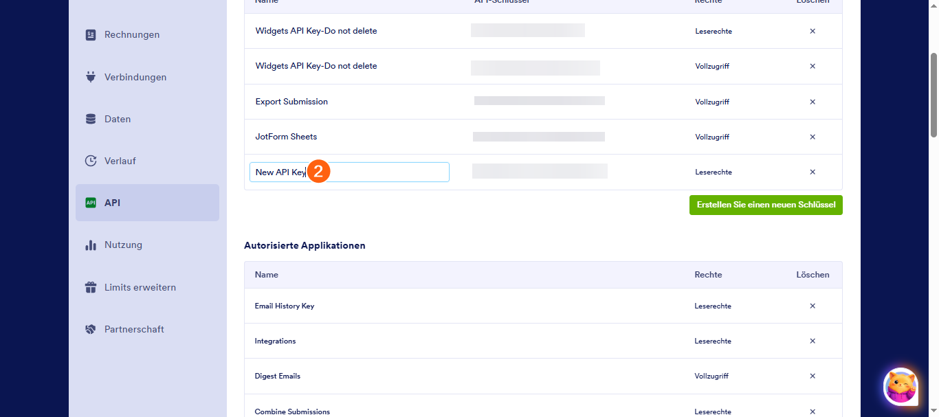Click the blurred Export Submission API key
This screenshot has height=417, width=939.
(x=540, y=101)
